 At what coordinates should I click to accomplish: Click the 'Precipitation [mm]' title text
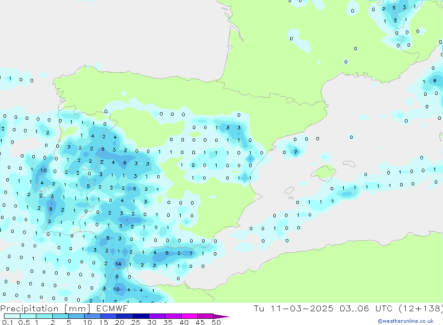(45, 309)
